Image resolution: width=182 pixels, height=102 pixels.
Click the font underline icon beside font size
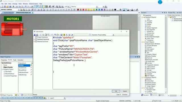click(106, 7)
